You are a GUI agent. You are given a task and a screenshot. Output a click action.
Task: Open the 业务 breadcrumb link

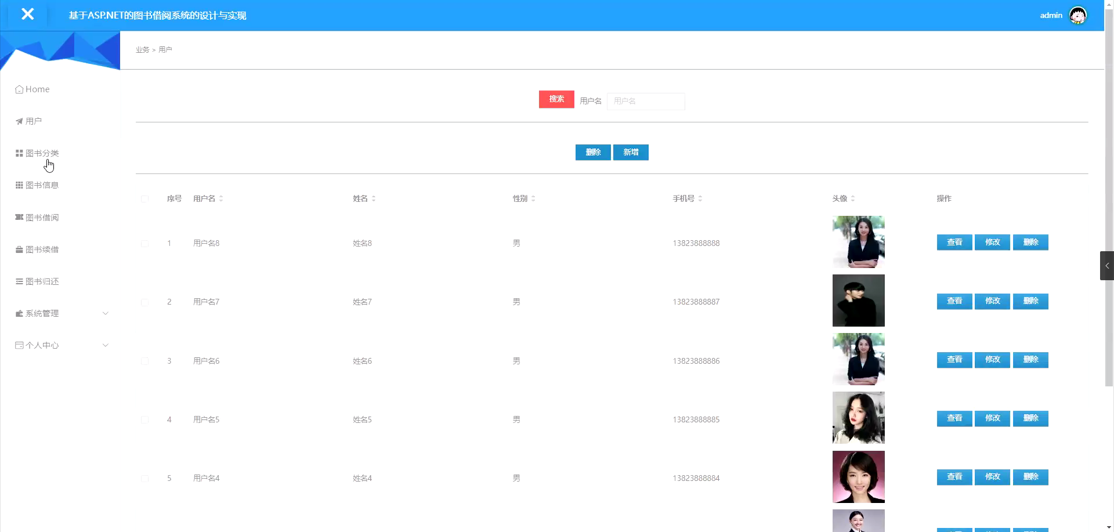click(142, 49)
